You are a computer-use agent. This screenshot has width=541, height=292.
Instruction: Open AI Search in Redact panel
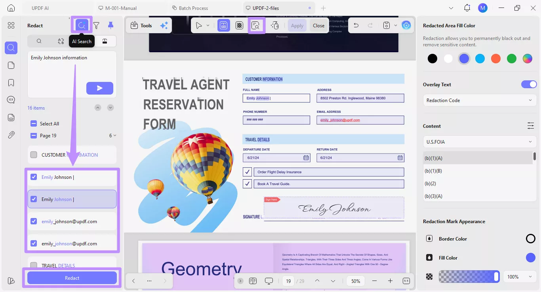(82, 25)
